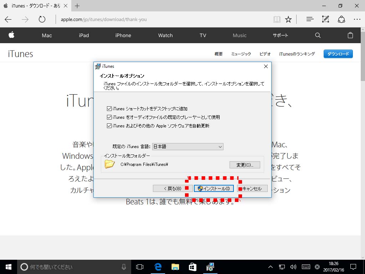Click the インストール button

(214, 188)
